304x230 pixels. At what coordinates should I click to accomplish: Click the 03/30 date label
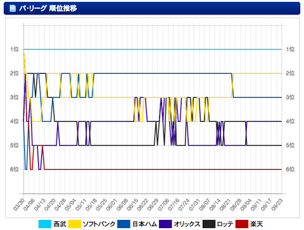point(19,204)
